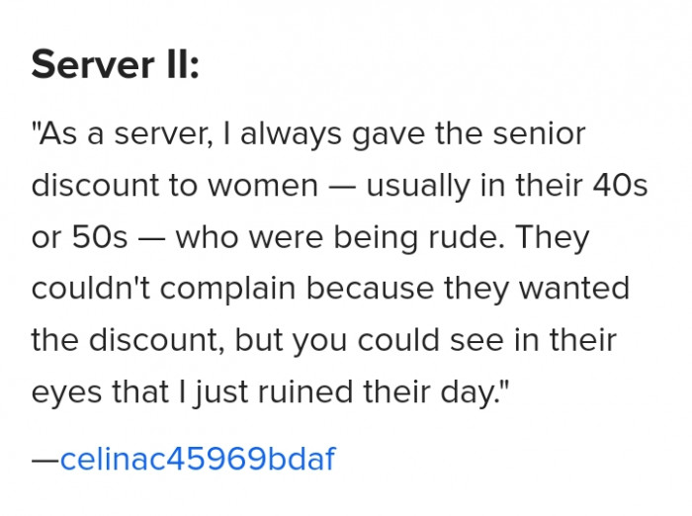Click the 'Server II:' heading
The width and height of the screenshot is (692, 516).
(x=115, y=67)
